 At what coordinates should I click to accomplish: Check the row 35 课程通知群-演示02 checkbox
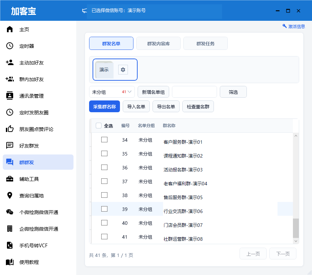point(104,153)
